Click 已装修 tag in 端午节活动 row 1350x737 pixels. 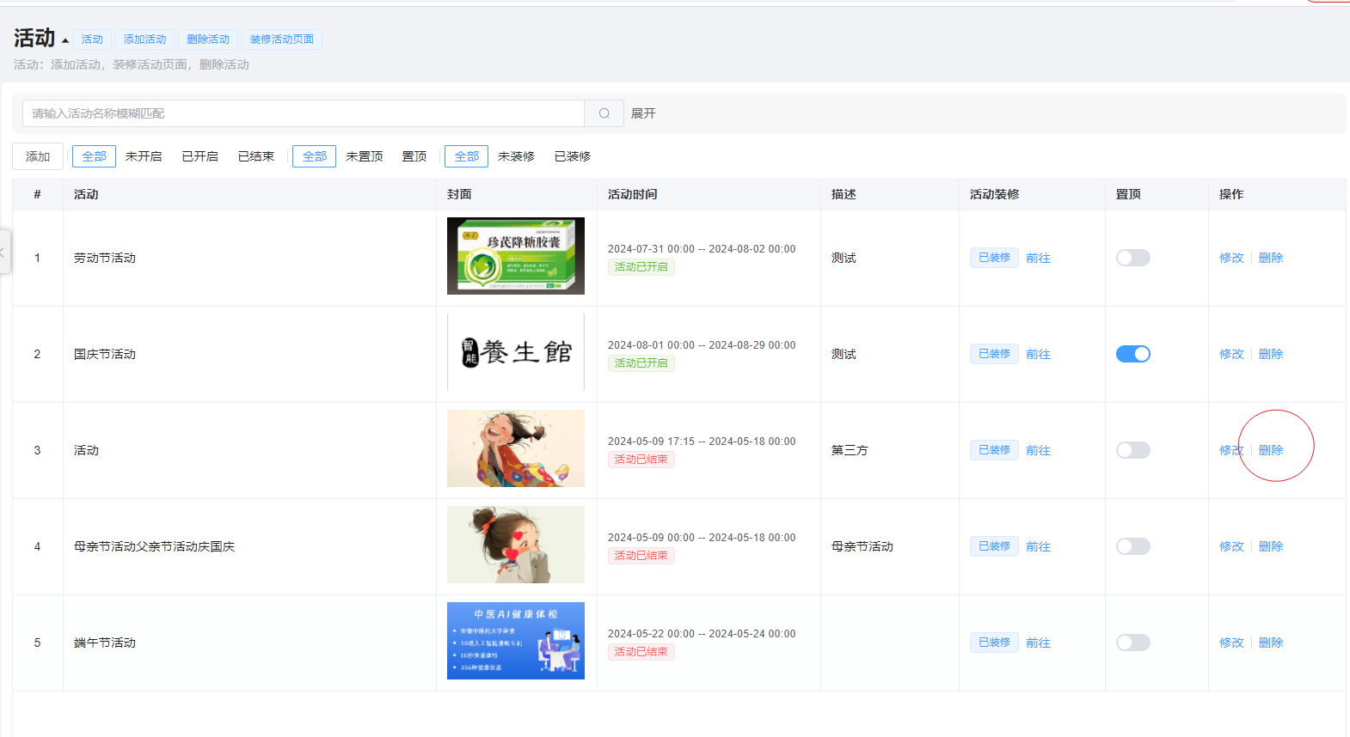click(994, 643)
